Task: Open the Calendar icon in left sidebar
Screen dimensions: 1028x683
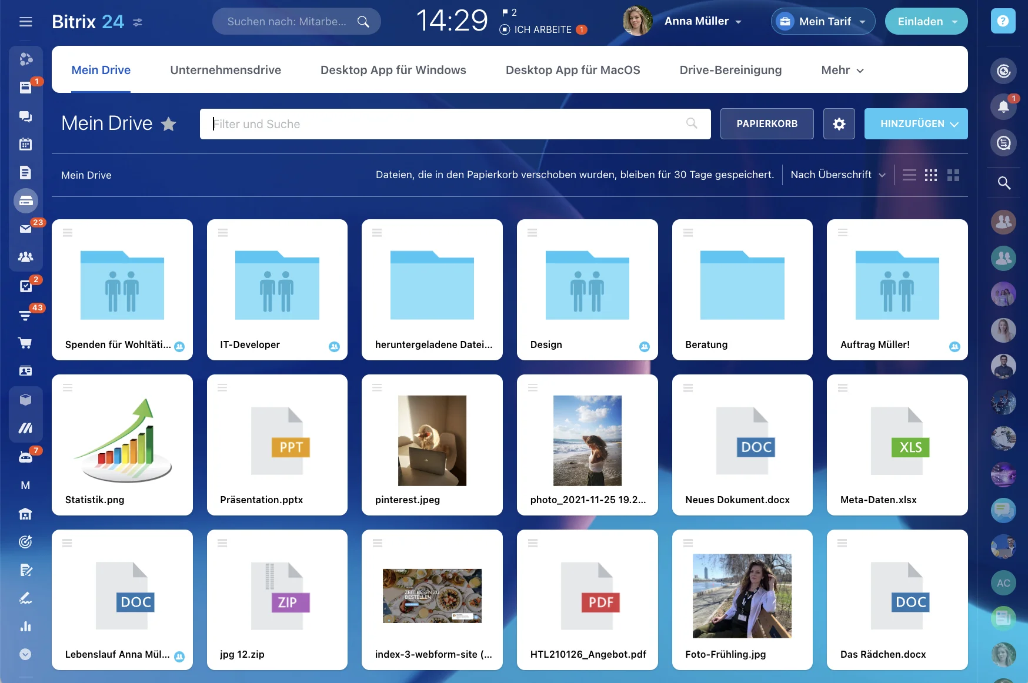Action: 26,144
